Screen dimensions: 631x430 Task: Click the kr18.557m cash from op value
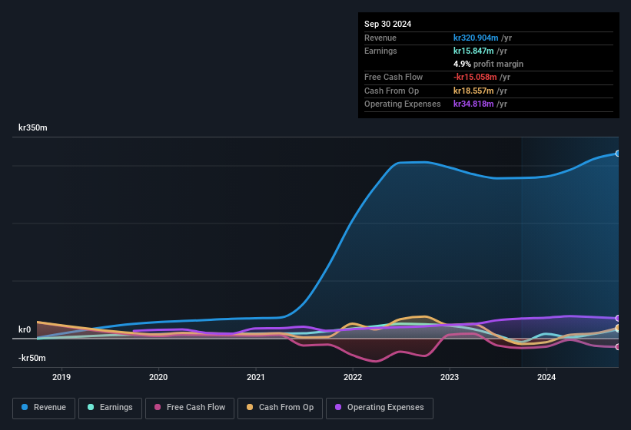(x=473, y=91)
